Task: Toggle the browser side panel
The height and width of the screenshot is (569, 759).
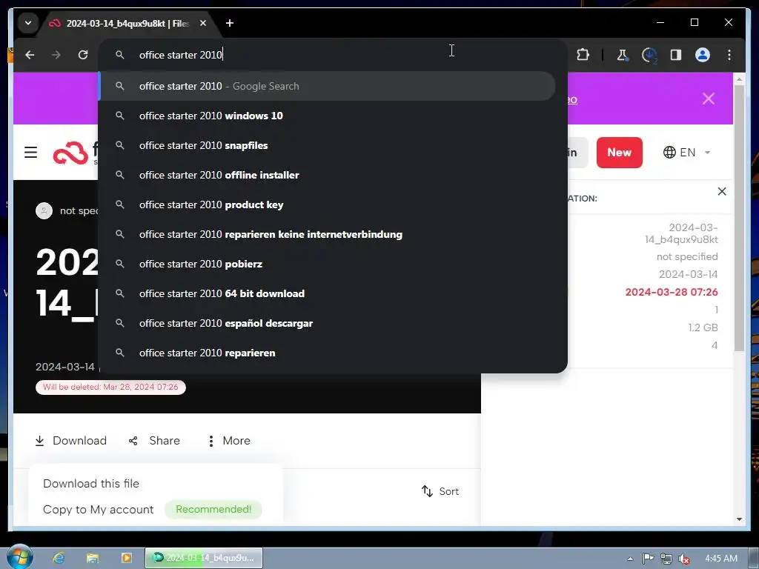Action: click(x=676, y=55)
